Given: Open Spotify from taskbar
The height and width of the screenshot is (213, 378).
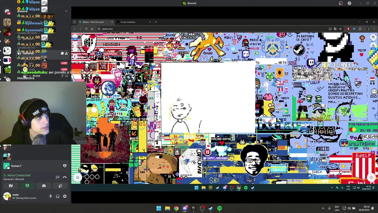Looking at the screenshot, I should 219,208.
